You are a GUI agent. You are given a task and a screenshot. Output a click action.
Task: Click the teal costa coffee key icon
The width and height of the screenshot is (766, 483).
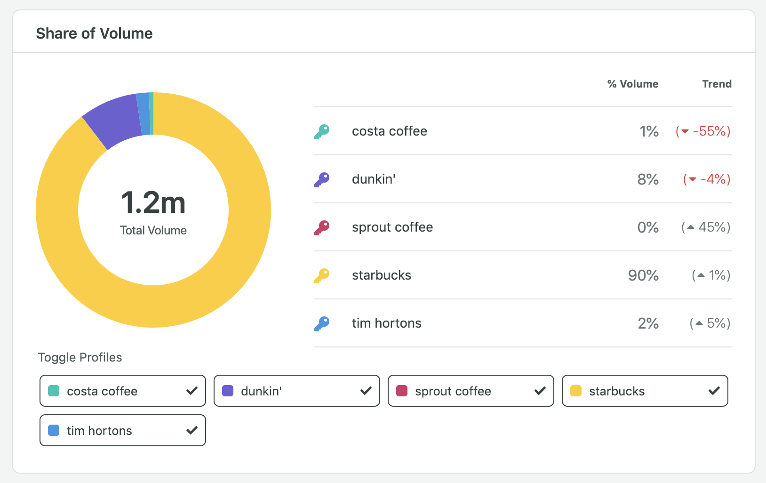click(x=322, y=132)
